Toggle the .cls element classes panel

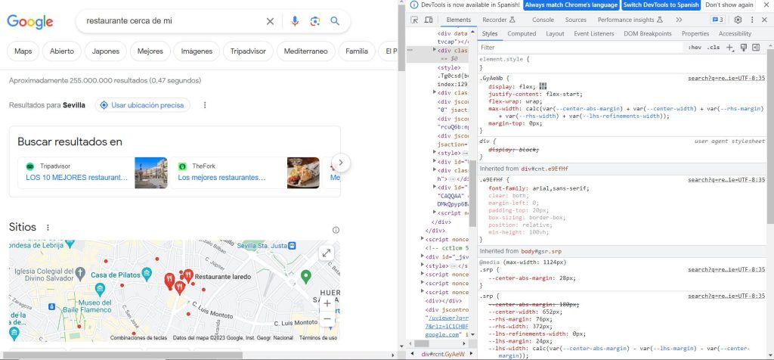pos(713,47)
